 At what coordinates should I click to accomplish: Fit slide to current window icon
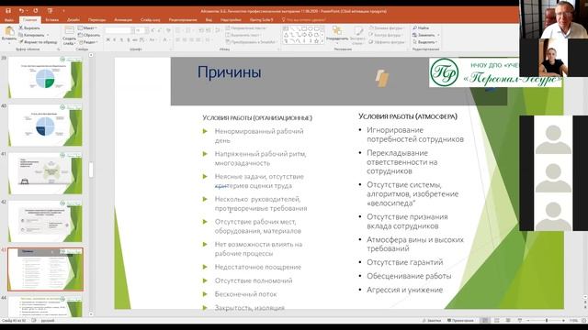[583, 321]
